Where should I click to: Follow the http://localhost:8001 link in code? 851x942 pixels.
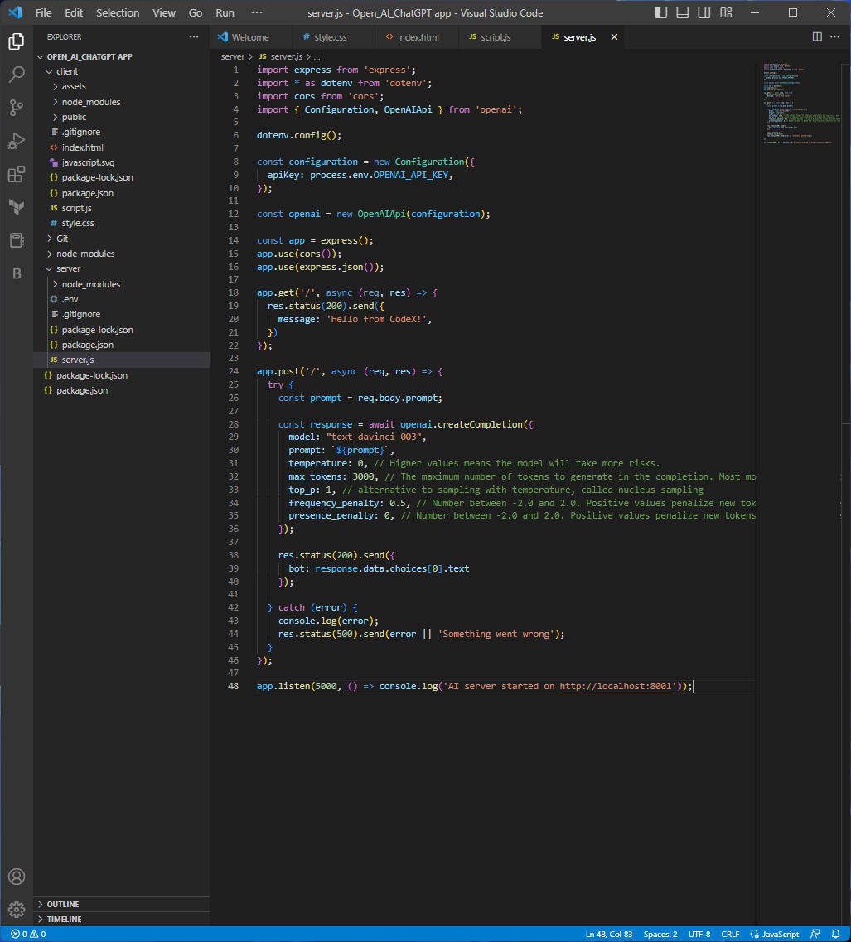[616, 686]
